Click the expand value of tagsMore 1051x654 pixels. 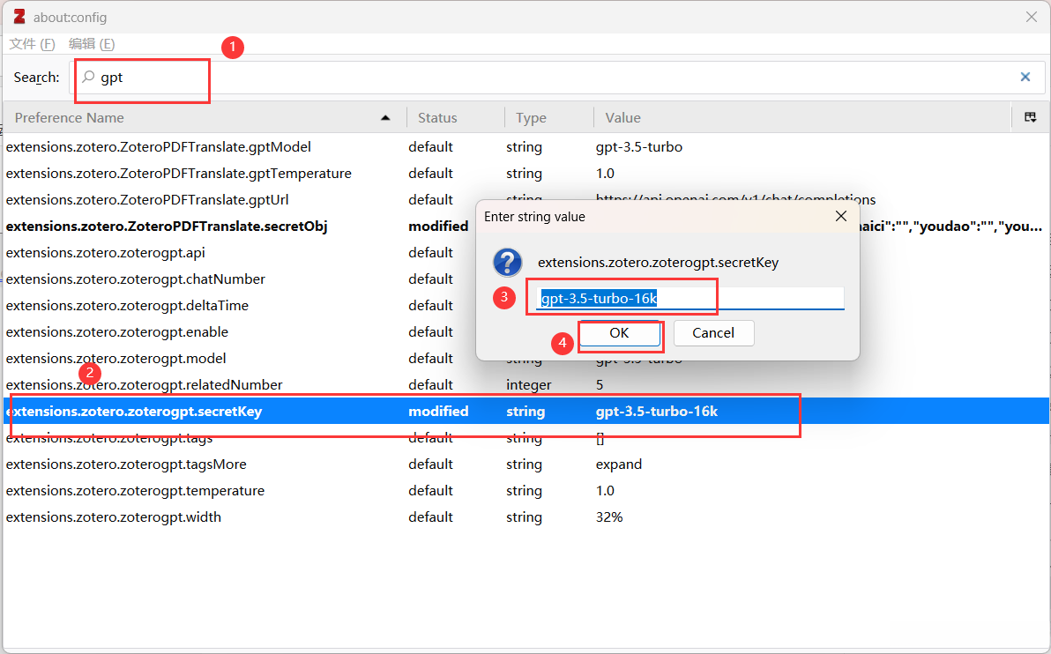(619, 464)
